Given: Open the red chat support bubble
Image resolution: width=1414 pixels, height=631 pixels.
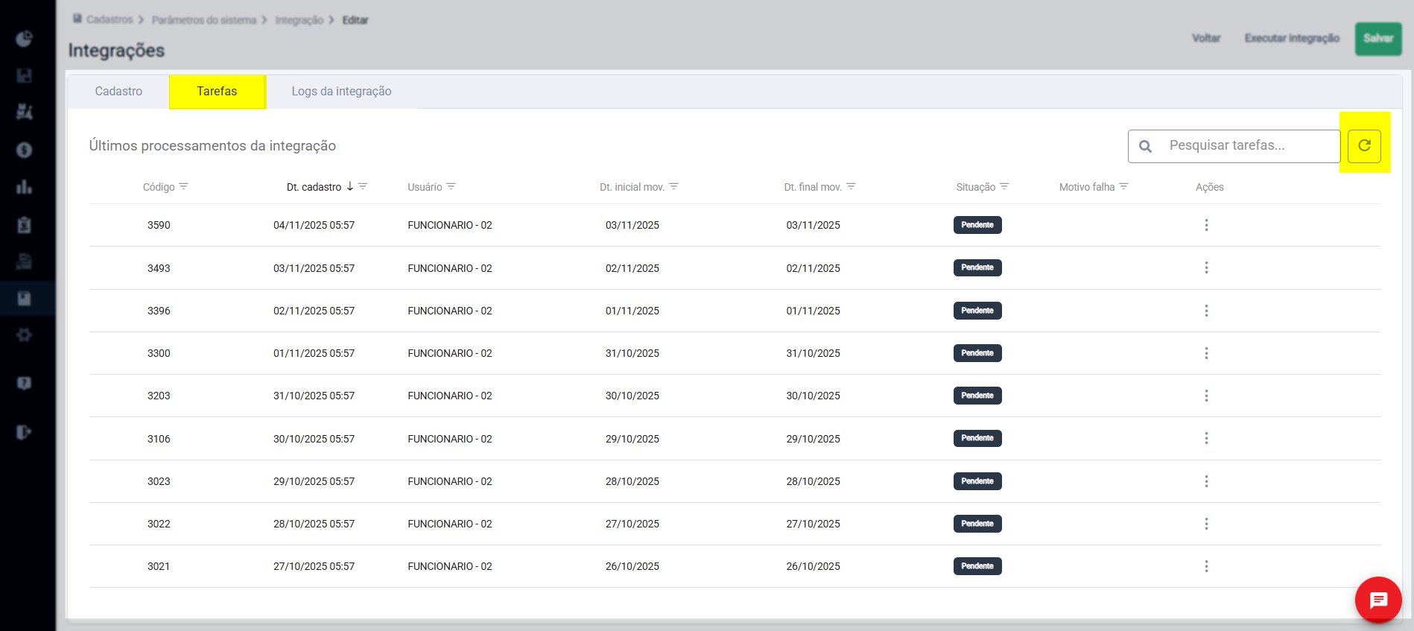Looking at the screenshot, I should (1378, 600).
